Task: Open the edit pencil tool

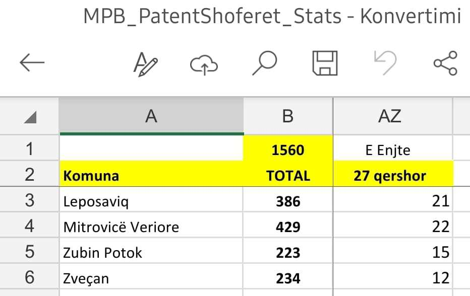Action: click(x=145, y=64)
